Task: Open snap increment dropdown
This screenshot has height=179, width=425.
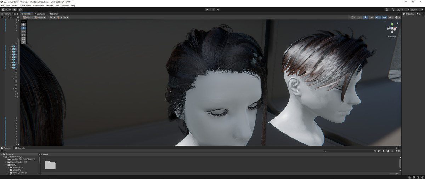Action: (66, 17)
